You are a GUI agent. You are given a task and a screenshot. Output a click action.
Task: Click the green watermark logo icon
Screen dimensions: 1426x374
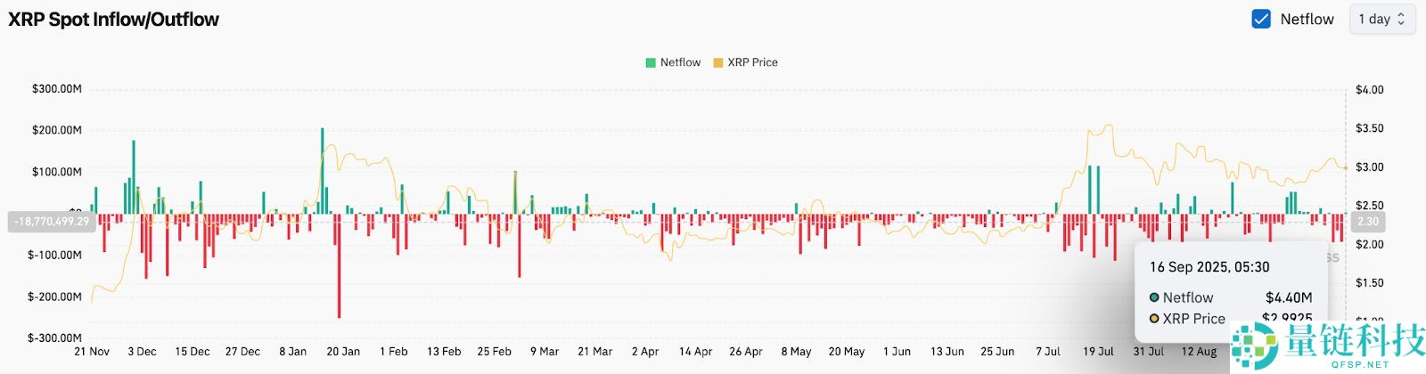point(1254,346)
